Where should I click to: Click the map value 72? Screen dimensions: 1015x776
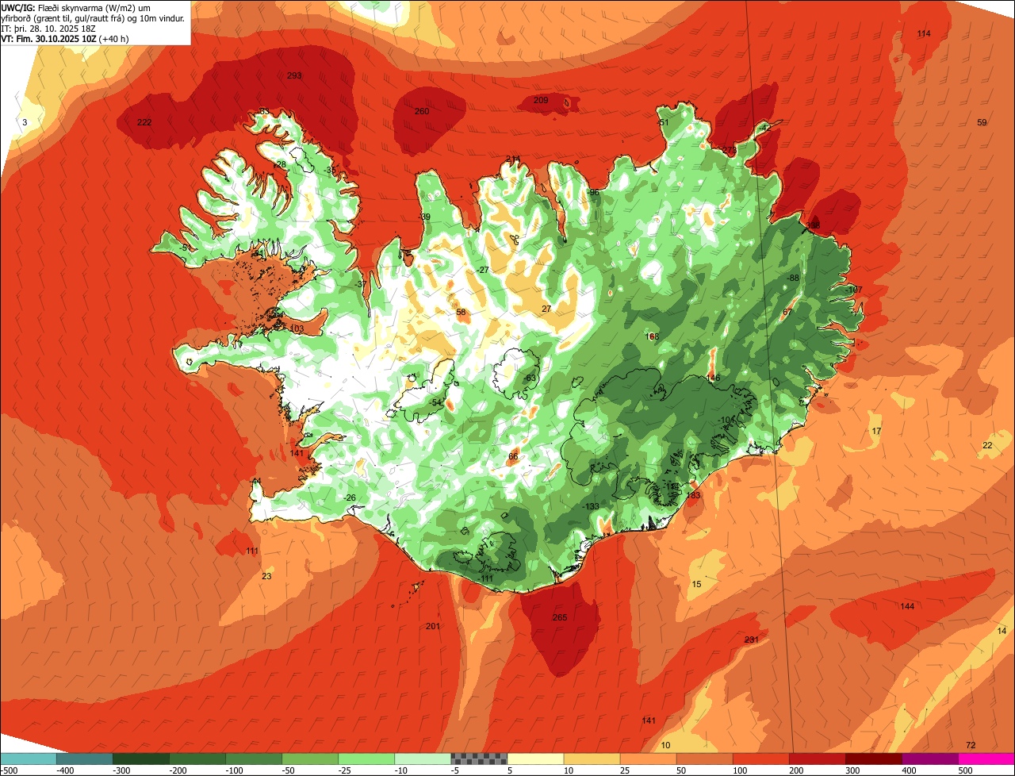971,745
